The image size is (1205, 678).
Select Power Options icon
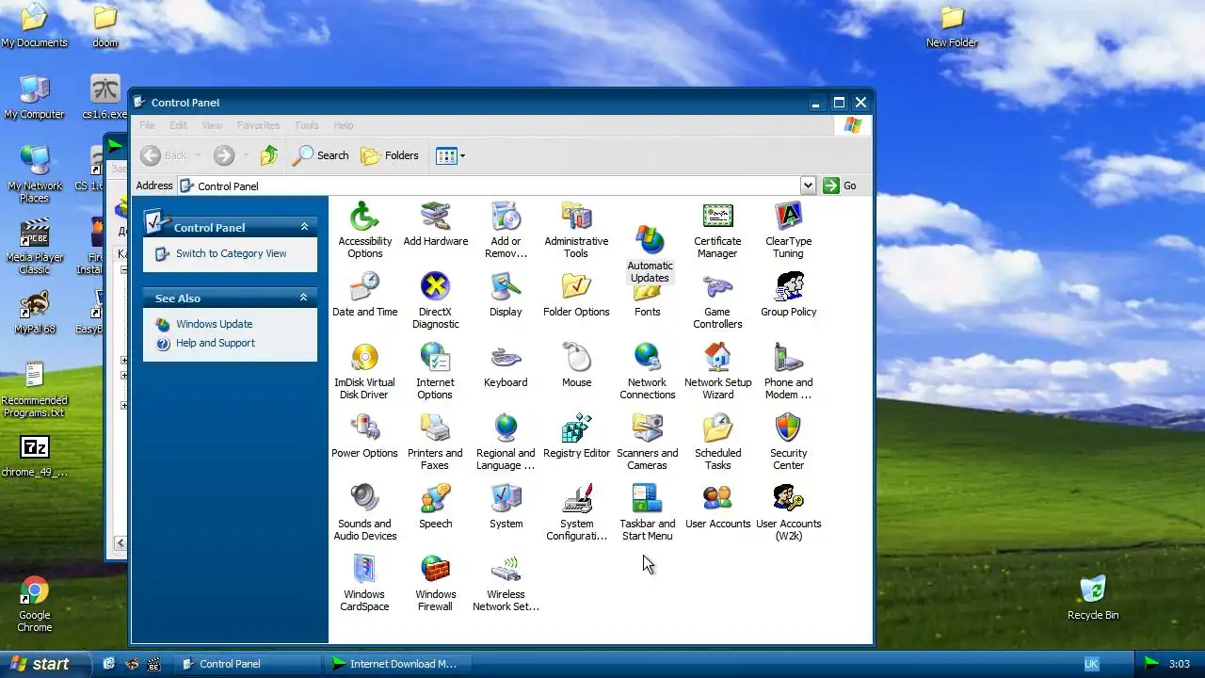tap(364, 436)
